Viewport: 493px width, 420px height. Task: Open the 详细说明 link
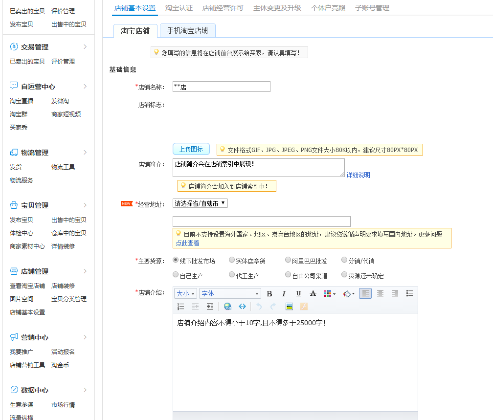click(358, 175)
